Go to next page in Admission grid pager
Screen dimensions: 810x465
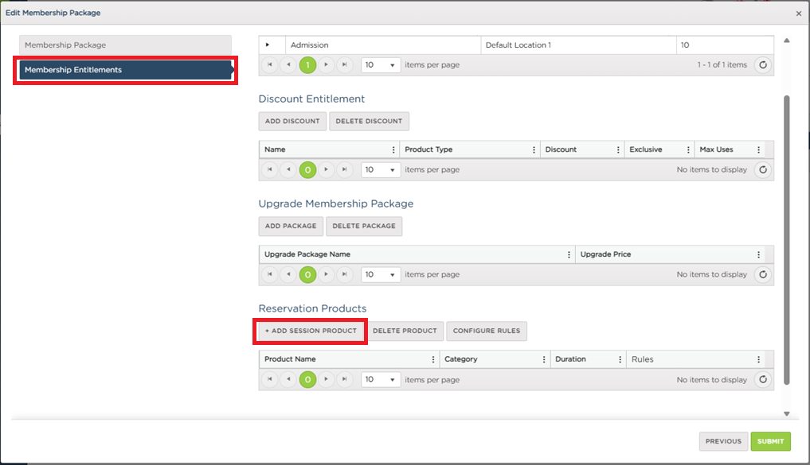pos(326,65)
